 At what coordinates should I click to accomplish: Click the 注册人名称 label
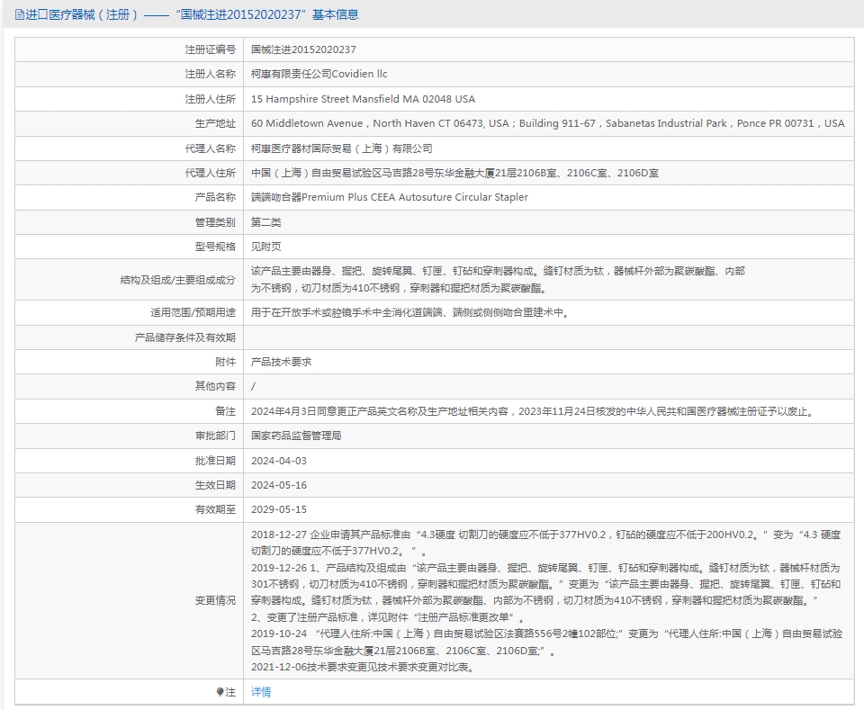[x=210, y=74]
